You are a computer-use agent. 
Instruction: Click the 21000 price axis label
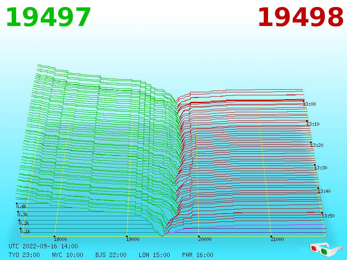pyautogui.click(x=277, y=239)
